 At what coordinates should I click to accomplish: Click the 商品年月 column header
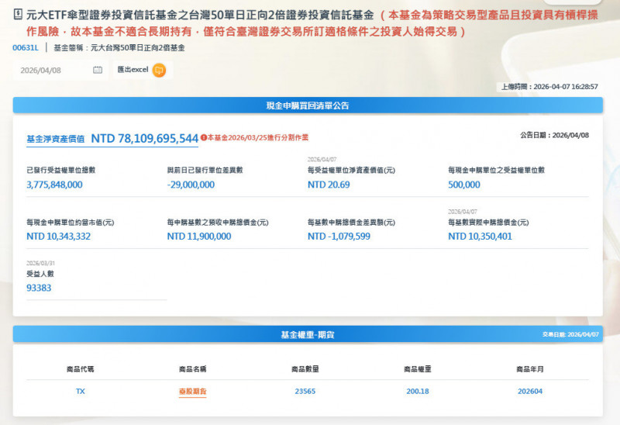(x=530, y=369)
